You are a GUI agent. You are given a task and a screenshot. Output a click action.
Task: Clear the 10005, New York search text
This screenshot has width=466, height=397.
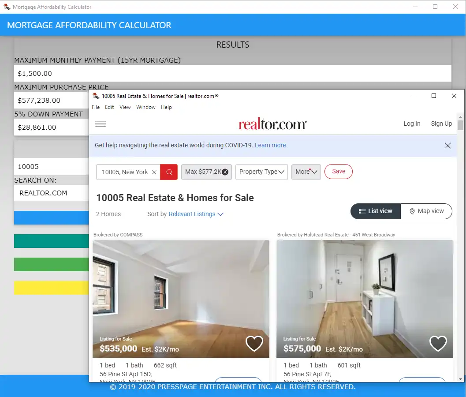(x=154, y=172)
